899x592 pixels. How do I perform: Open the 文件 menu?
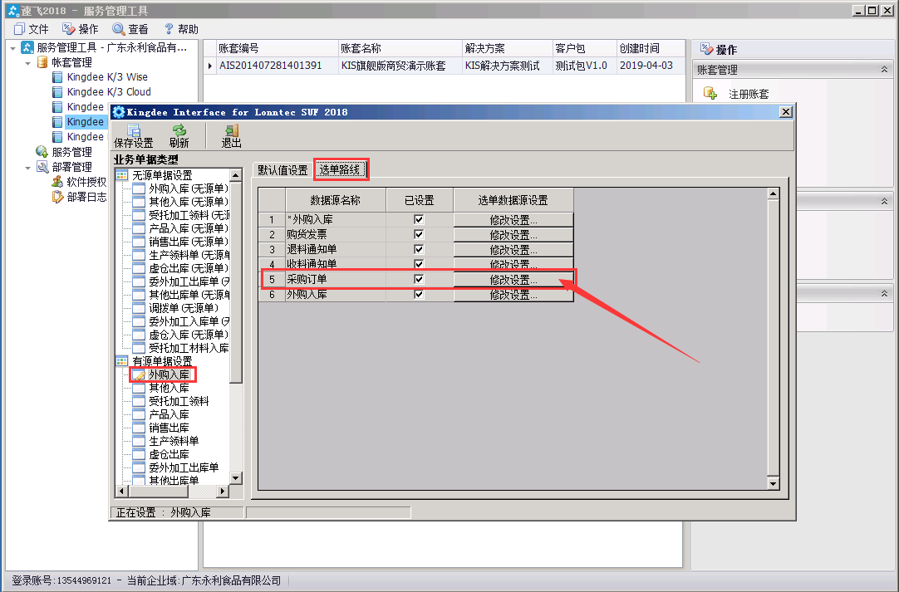[32, 29]
